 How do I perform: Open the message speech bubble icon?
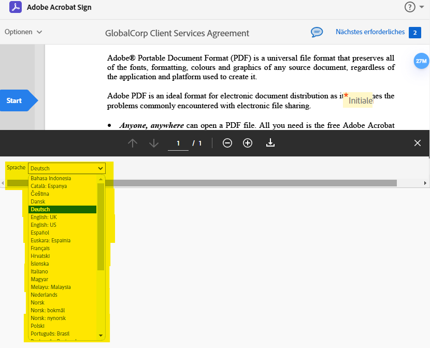[x=317, y=32]
